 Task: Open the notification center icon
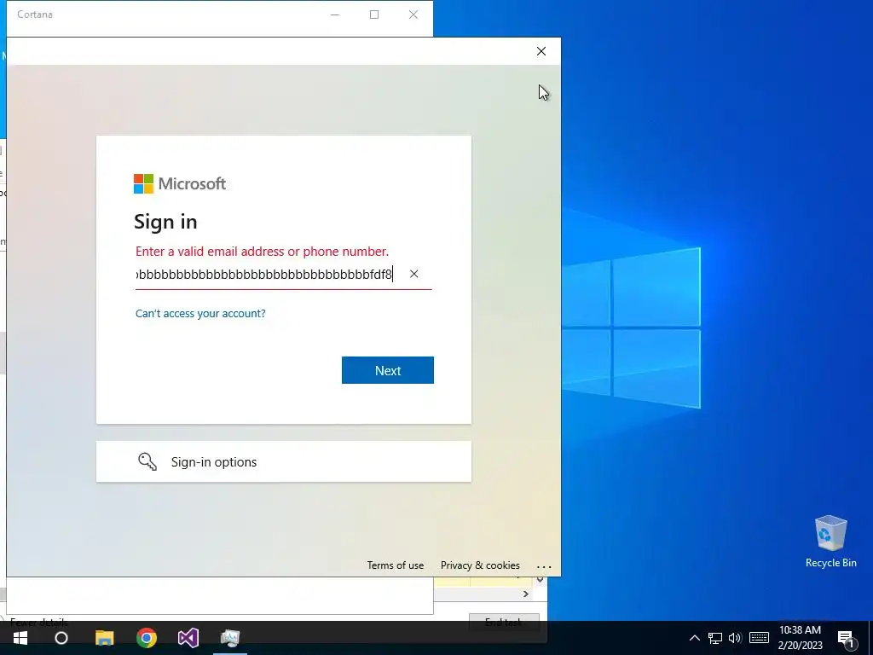pos(847,638)
